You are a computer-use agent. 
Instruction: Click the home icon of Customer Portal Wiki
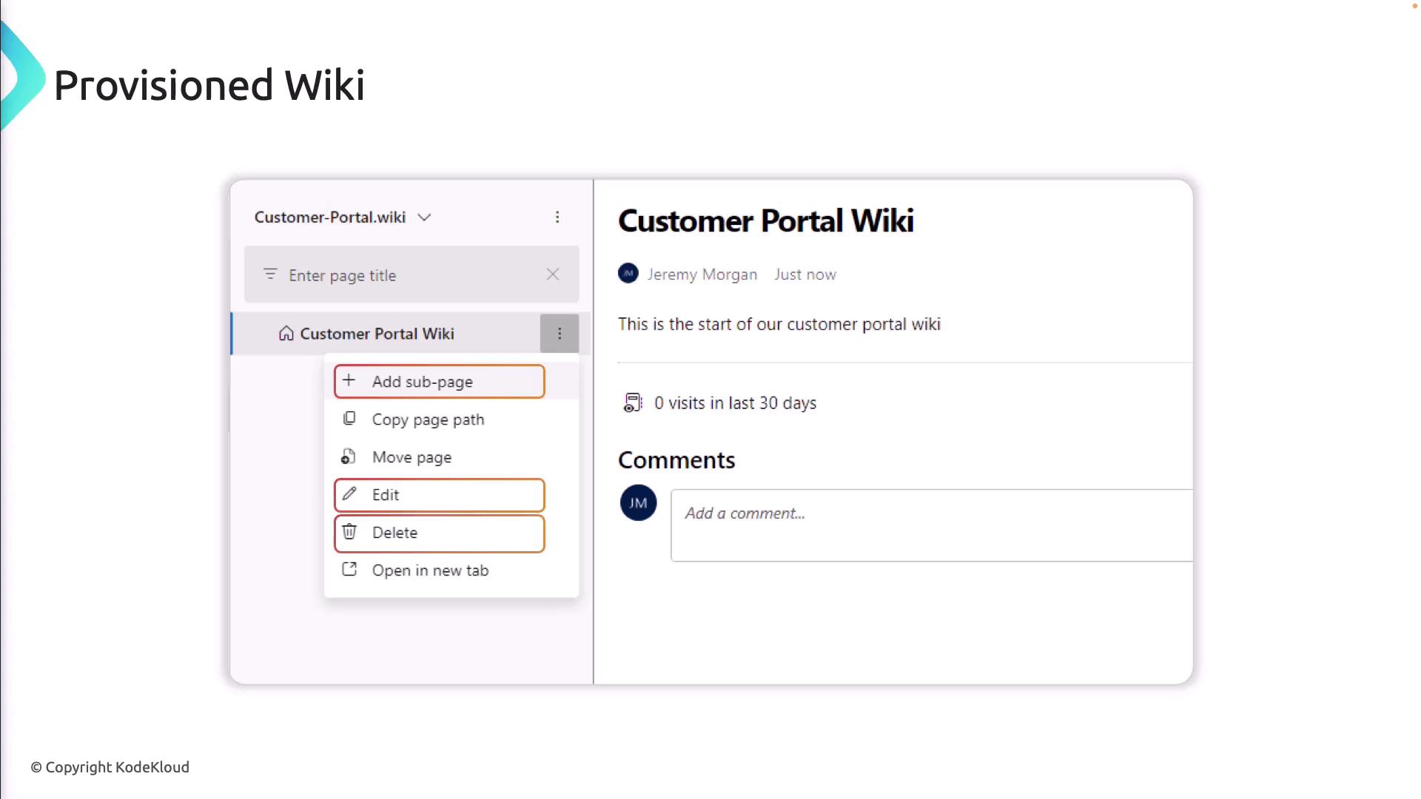[286, 334]
